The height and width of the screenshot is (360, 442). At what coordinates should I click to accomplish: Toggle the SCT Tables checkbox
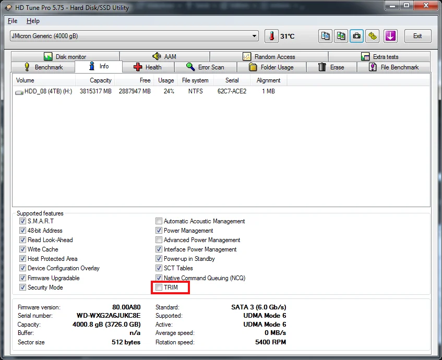pos(159,268)
